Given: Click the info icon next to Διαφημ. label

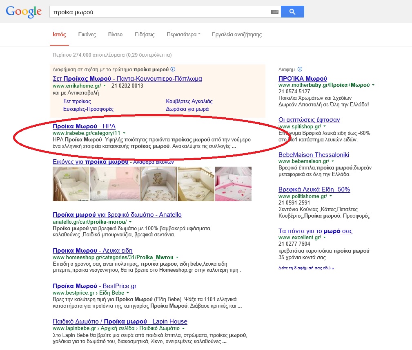Looking at the screenshot, I should click(x=300, y=69).
